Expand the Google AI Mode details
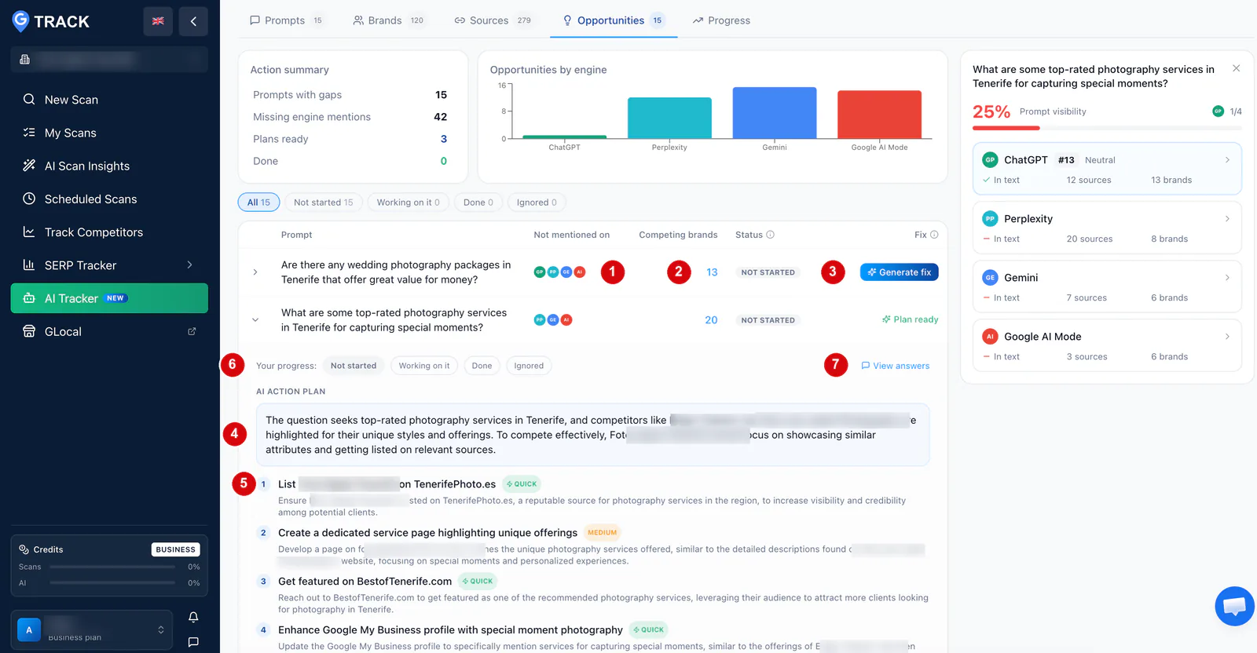 point(1227,337)
